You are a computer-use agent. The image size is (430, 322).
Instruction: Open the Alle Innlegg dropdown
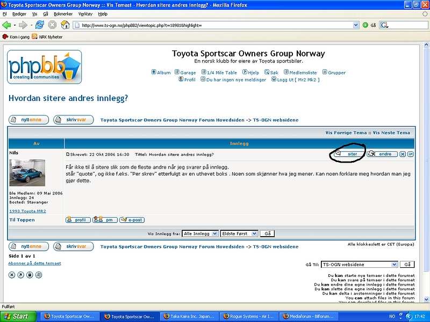(200, 233)
